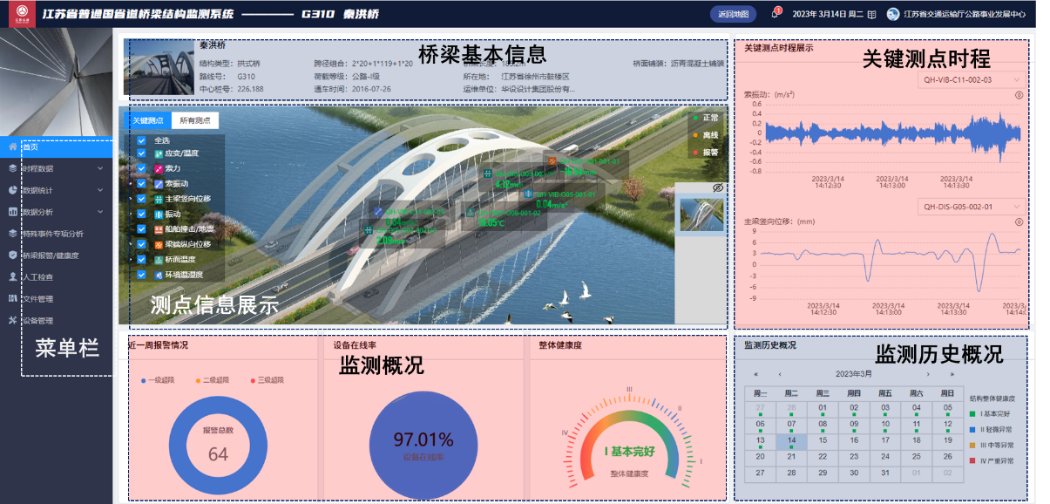Click 江苏省交通运输厅公路事业发展中心 account label

[x=965, y=15]
